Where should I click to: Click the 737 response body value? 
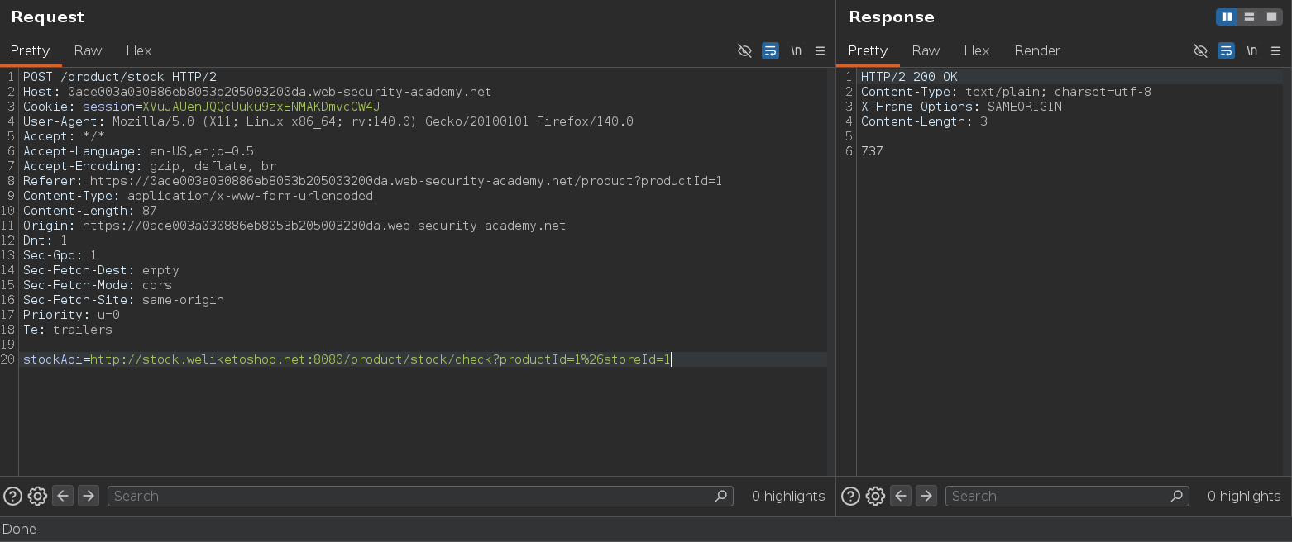click(x=872, y=151)
